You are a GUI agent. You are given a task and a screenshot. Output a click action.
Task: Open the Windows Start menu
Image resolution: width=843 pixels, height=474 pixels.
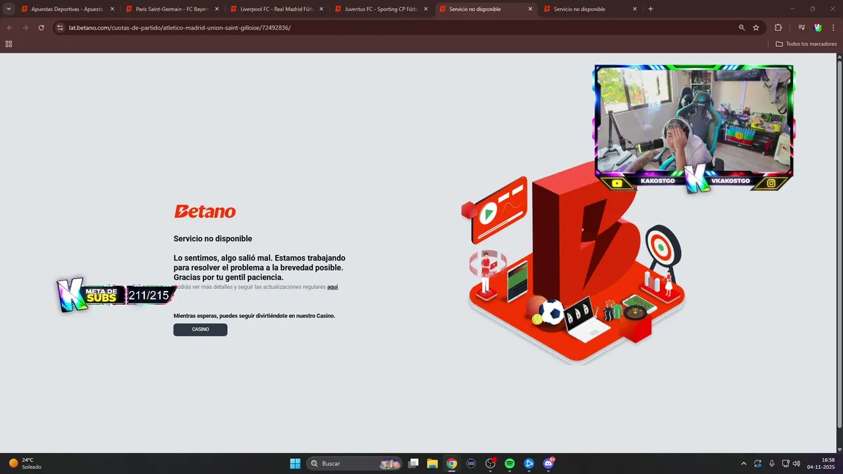295,463
